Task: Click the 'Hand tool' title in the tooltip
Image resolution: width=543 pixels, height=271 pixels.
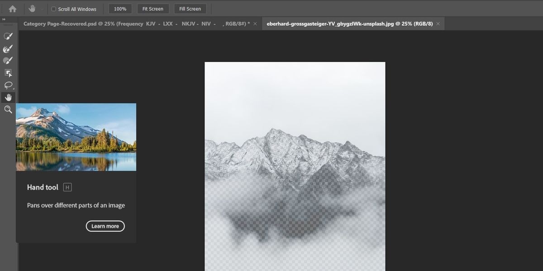Action: (43, 187)
